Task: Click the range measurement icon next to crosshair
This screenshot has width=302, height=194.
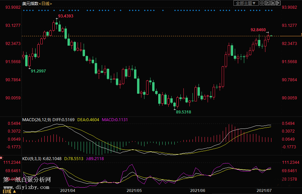Action: pyautogui.click(x=267, y=3)
